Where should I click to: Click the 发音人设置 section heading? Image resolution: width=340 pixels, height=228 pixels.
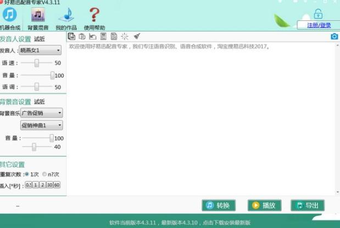pos(15,39)
